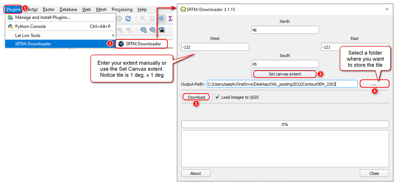The image size is (397, 185).
Task: Click the Lat Lon Tools globe zoom icon
Action: click(152, 30)
